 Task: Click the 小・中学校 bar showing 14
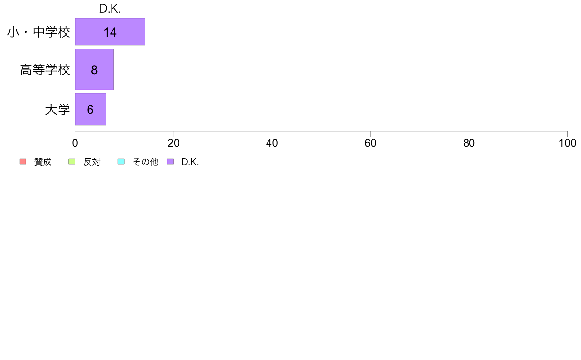[110, 32]
